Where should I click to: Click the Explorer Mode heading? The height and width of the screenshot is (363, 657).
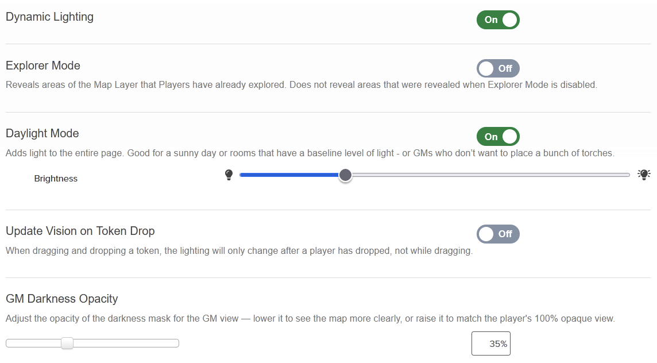[x=42, y=65]
